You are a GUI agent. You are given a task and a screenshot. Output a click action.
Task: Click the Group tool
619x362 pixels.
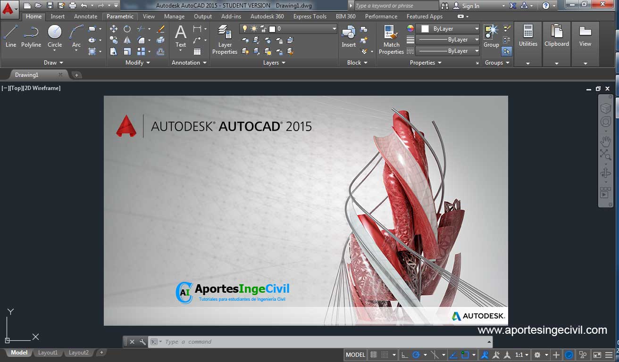coord(491,36)
